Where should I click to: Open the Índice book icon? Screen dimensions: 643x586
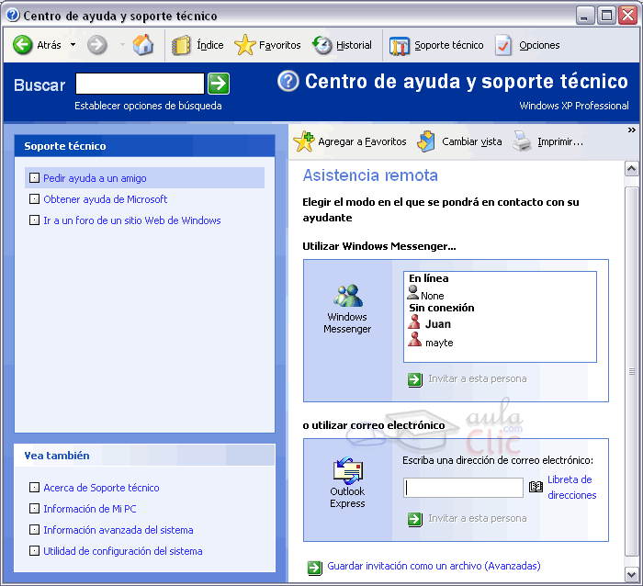click(182, 45)
